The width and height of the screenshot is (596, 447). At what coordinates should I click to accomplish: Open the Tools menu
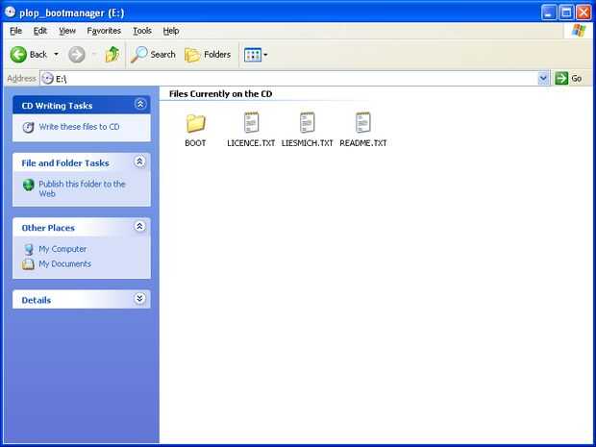142,31
